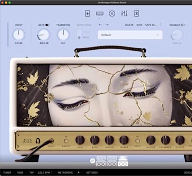Click the amp Bass knob
Screen dimensions: 192x176
point(95,140)
